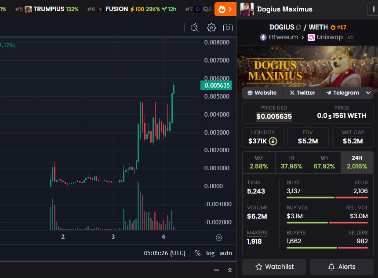Open the Alerts button
Screen dimensions: 378x278
click(342, 267)
